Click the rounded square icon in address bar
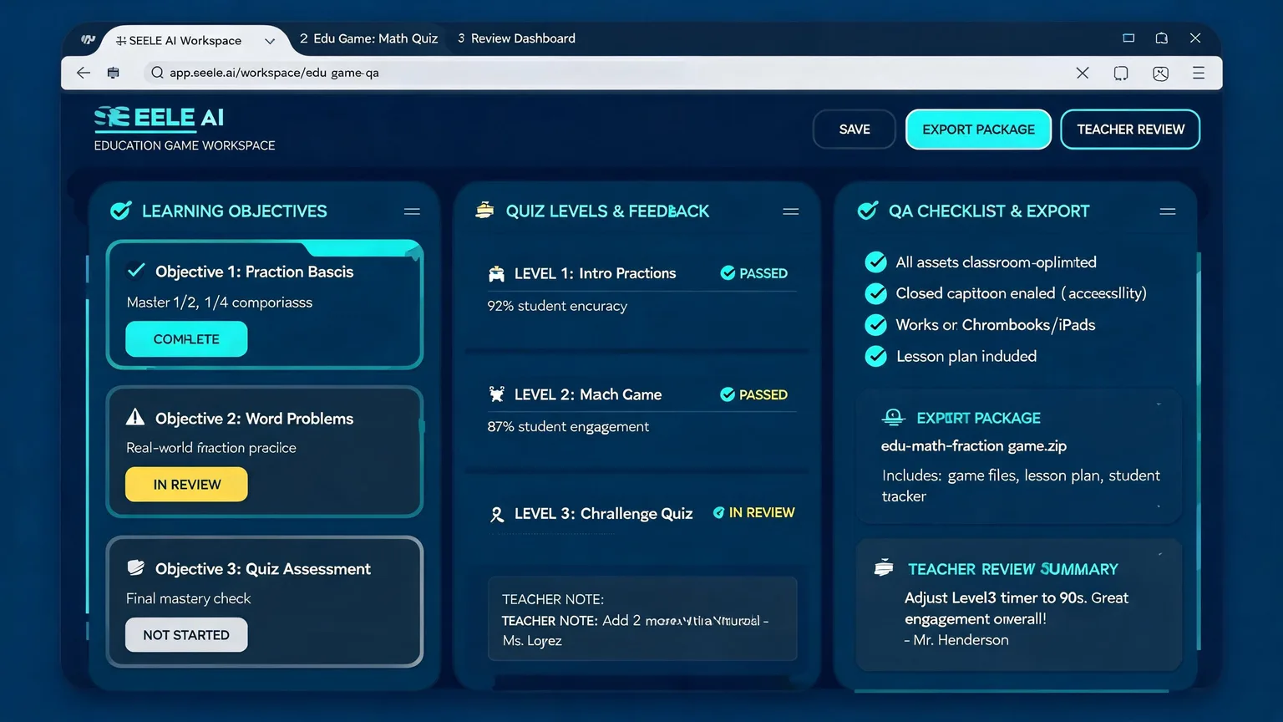This screenshot has height=722, width=1283. click(1121, 73)
